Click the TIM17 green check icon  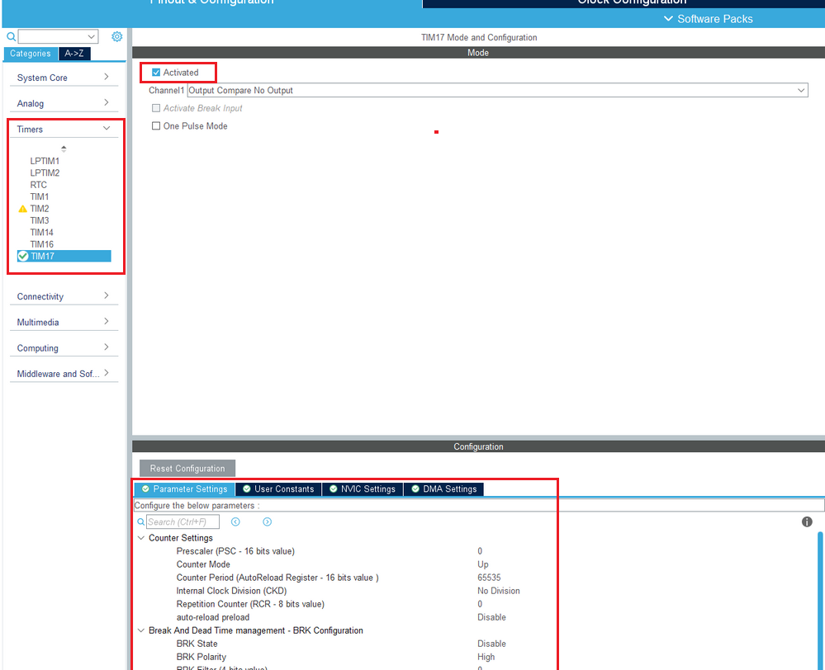22,256
